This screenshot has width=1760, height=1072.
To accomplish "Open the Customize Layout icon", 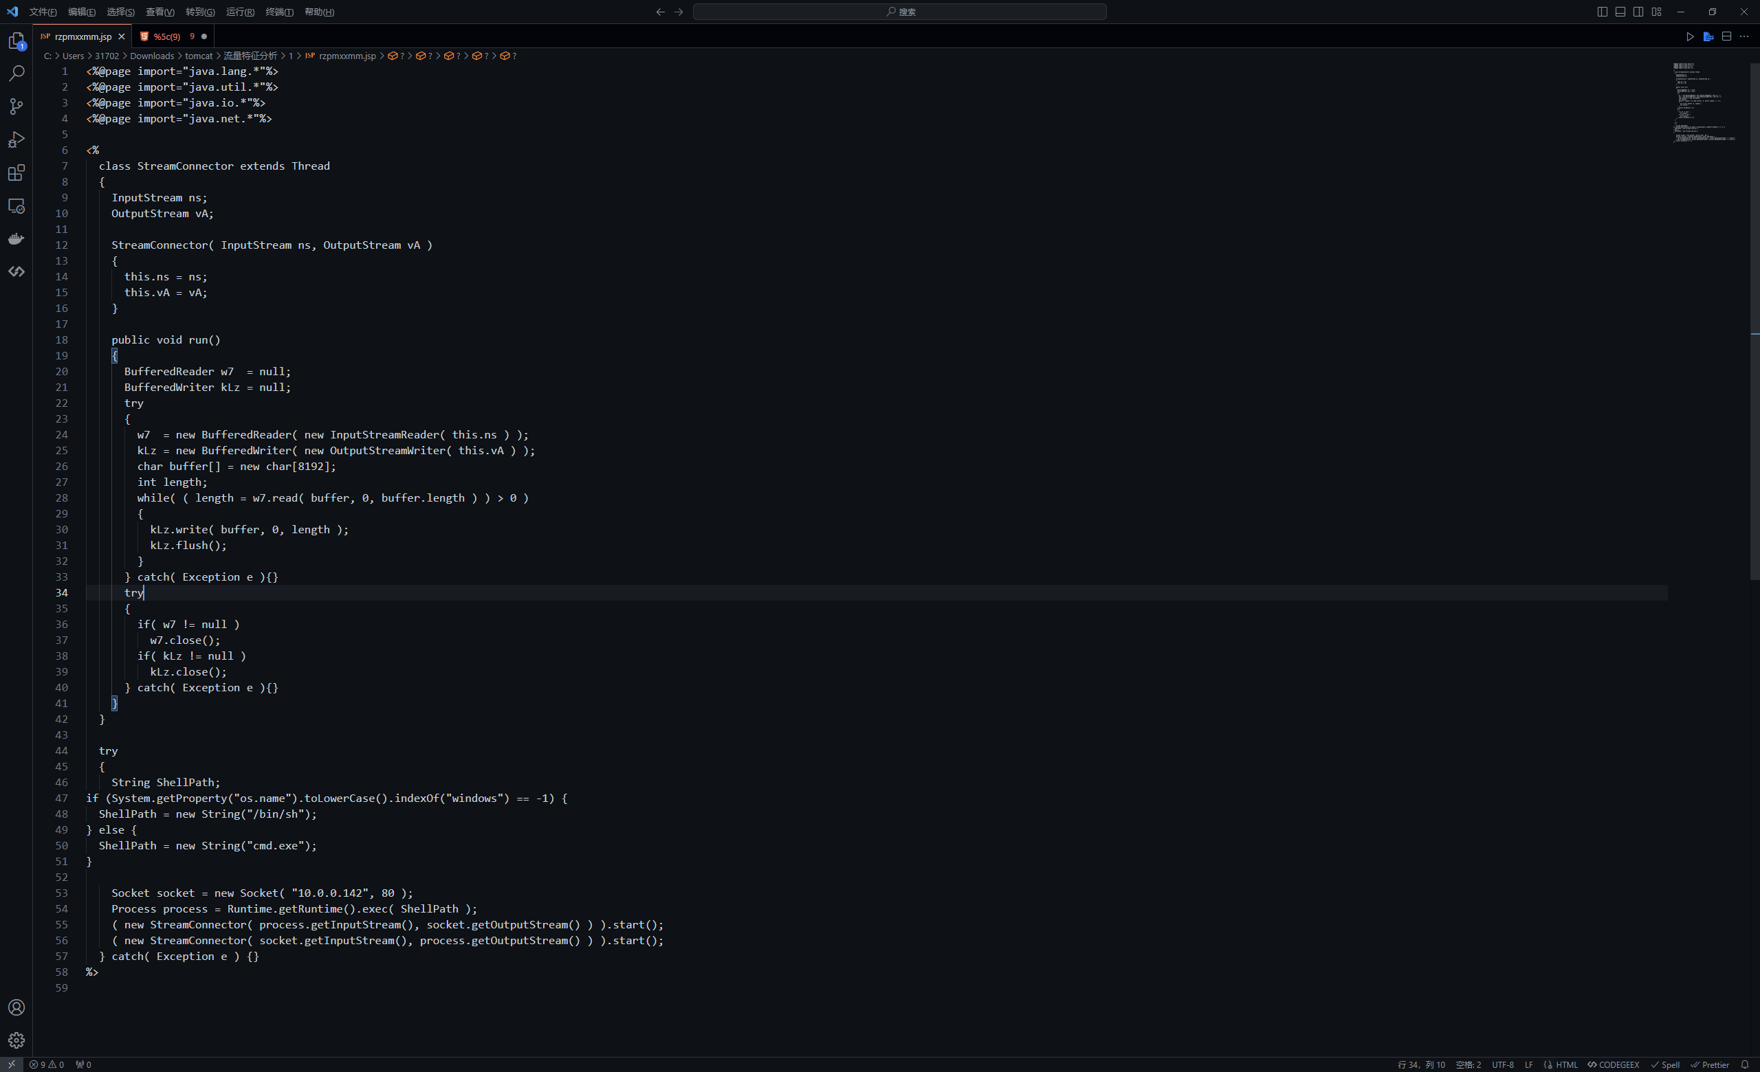I will point(1656,12).
